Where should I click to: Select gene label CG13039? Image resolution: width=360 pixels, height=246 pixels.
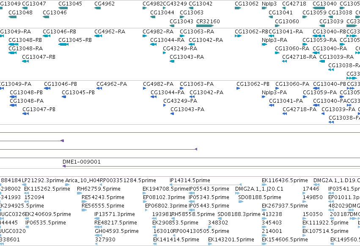point(331,21)
